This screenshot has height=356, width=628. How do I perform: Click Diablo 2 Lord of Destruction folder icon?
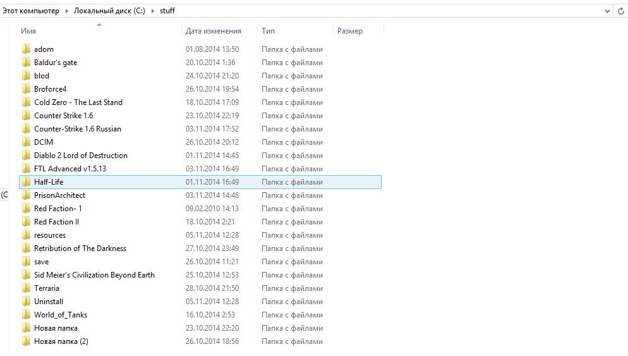[x=26, y=155]
